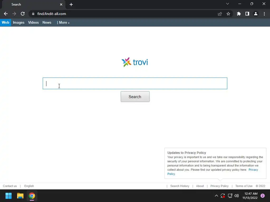Switch to News search

[47, 23]
